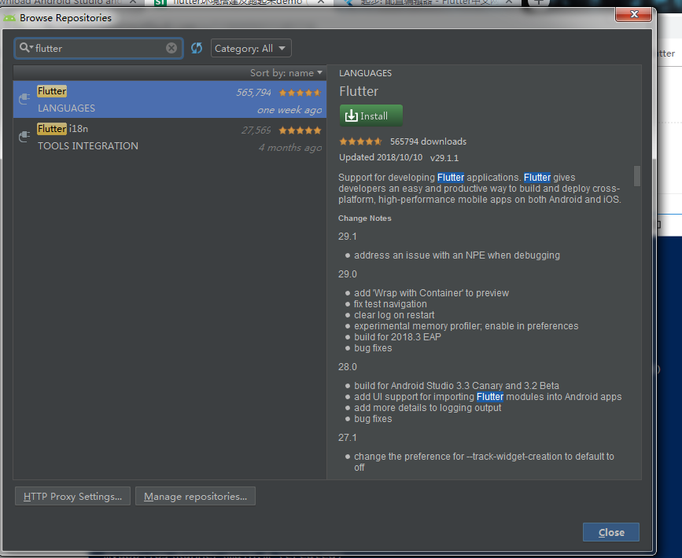Click version v29.1.1 label
The height and width of the screenshot is (558, 682).
(444, 158)
